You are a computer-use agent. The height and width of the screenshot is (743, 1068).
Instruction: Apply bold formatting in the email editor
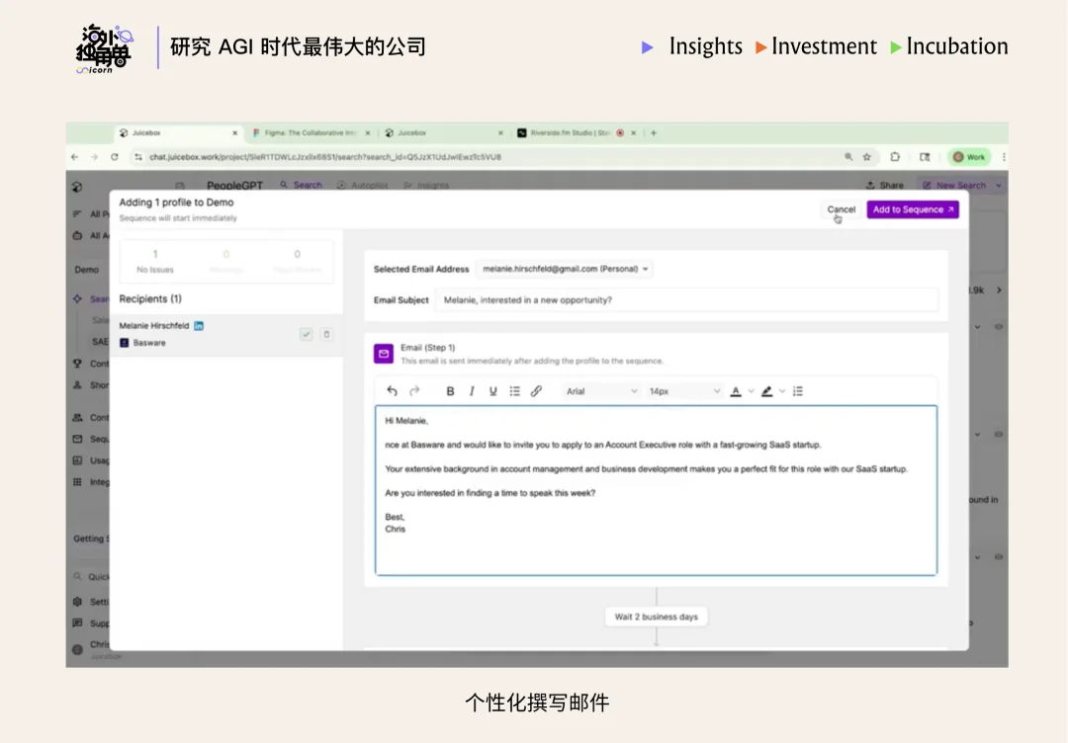click(450, 390)
